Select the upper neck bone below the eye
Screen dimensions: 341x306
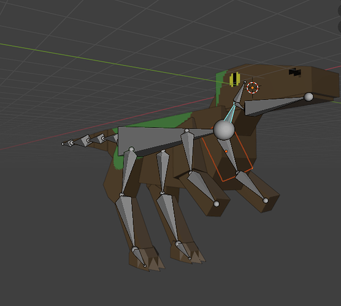click(240, 92)
